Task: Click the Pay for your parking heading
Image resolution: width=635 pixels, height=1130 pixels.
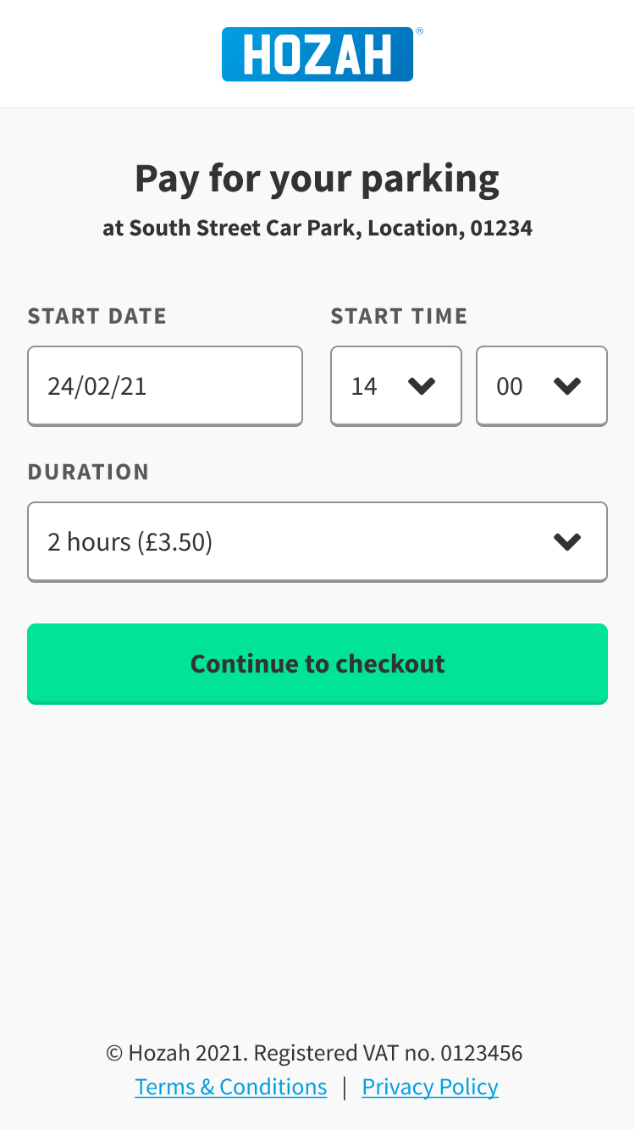Action: 317,179
